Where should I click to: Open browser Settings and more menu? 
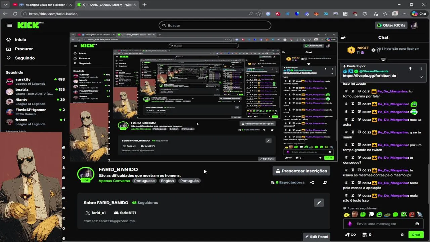pyautogui.click(x=405, y=14)
